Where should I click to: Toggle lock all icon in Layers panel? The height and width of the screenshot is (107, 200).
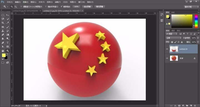click(x=182, y=42)
